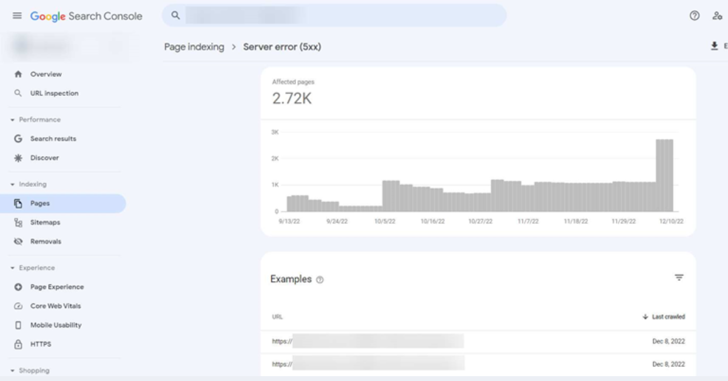This screenshot has width=728, height=381.
Task: Open the user settings icon
Action: pyautogui.click(x=717, y=16)
